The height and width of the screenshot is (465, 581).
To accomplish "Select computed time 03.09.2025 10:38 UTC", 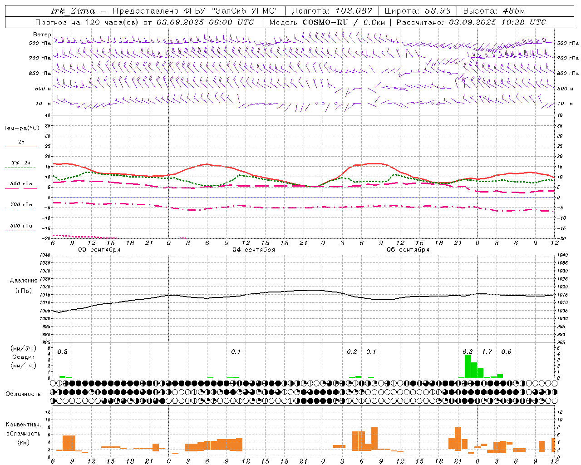I will pyautogui.click(x=497, y=22).
